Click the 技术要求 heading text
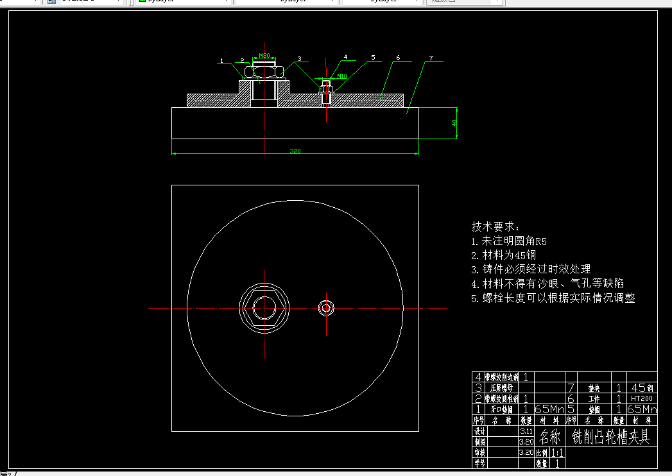Viewport: 672px width, 476px height. tap(495, 226)
